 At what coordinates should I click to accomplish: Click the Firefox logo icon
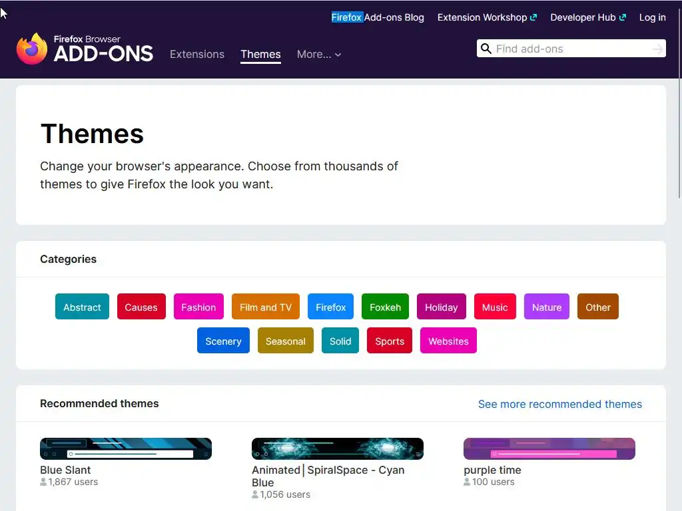[32, 49]
